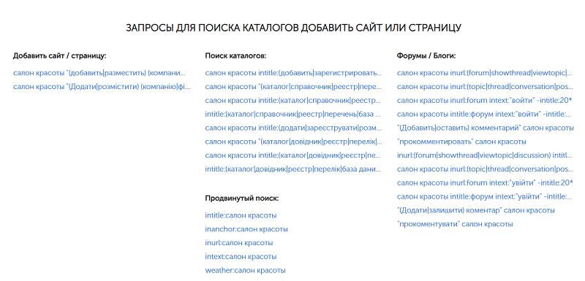Screen dimensions: 585x281
Task: Open 'салон красоты inurl:forum intext:"войти" -intitle:20*'
Action: click(485, 101)
